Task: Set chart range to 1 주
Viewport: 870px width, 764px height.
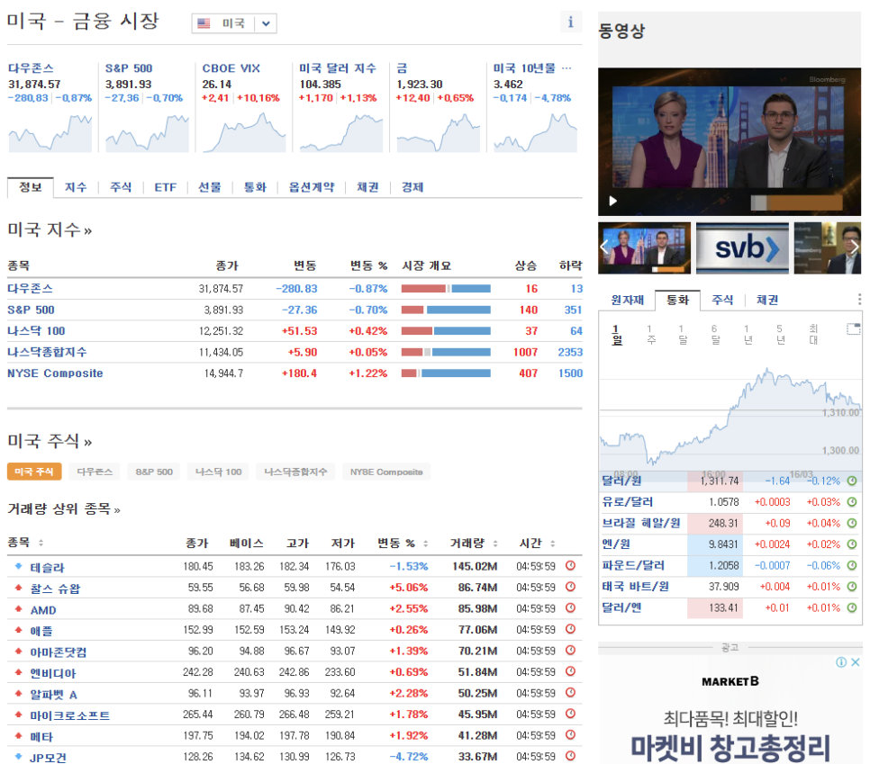Action: tap(650, 335)
